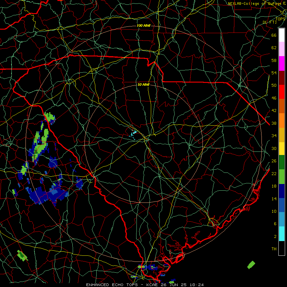Click the "38" legend value

click(x=274, y=123)
